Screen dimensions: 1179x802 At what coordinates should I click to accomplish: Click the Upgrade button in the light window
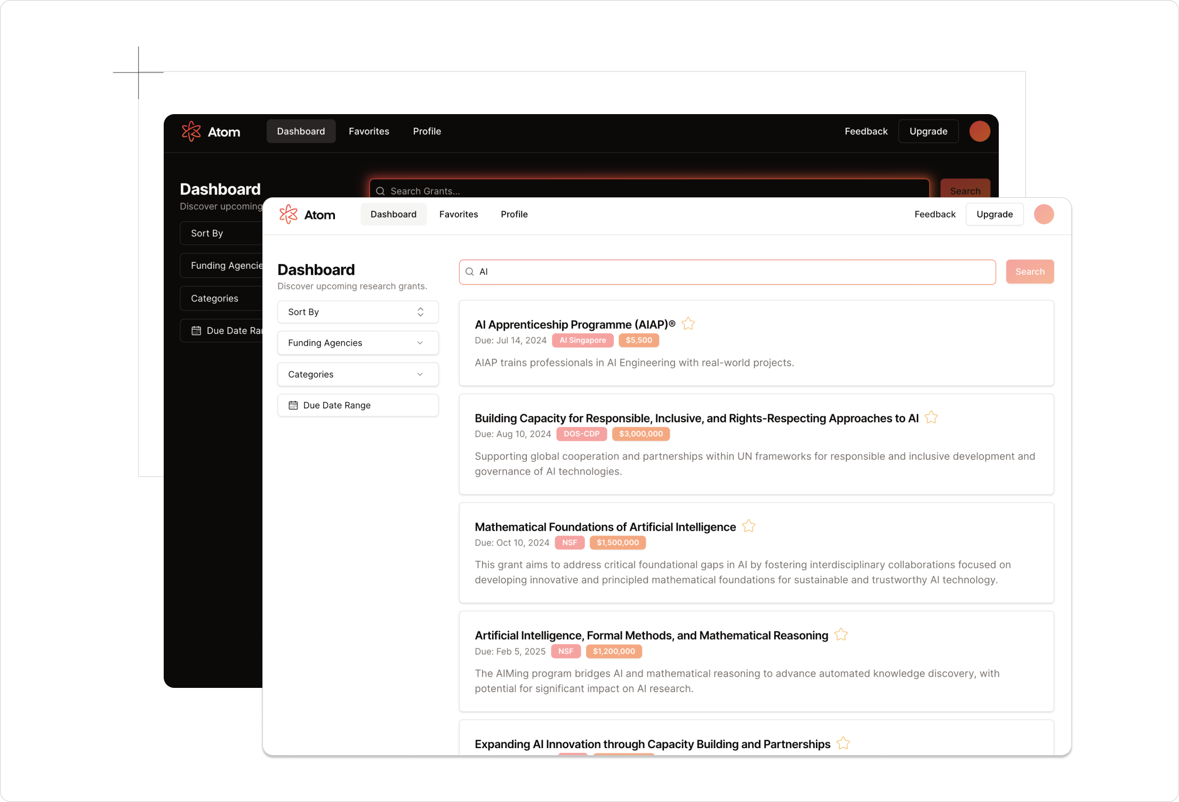tap(994, 214)
